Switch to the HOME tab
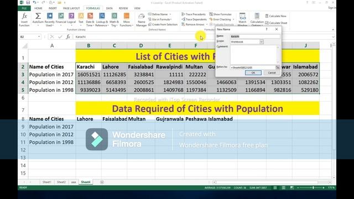 tap(38, 8)
